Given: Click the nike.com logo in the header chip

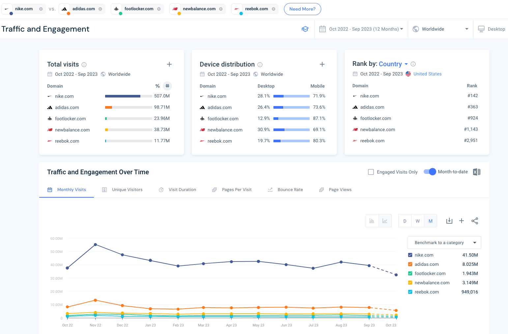Looking at the screenshot, I should (x=7, y=9).
